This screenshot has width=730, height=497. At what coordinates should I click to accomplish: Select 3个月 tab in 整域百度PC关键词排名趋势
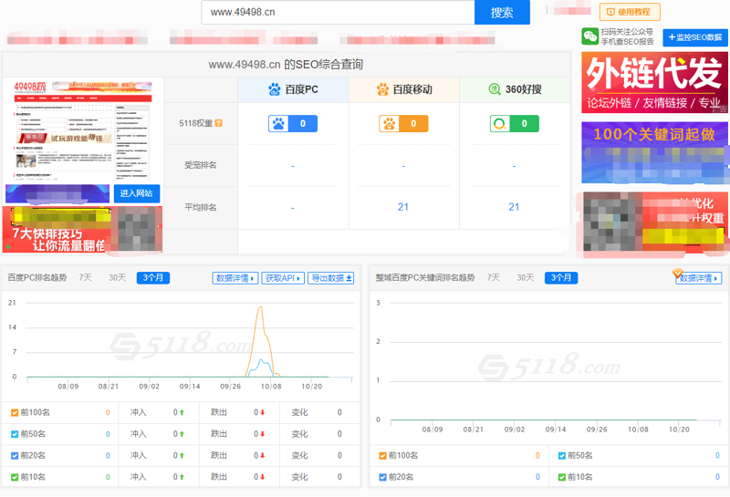pyautogui.click(x=561, y=278)
